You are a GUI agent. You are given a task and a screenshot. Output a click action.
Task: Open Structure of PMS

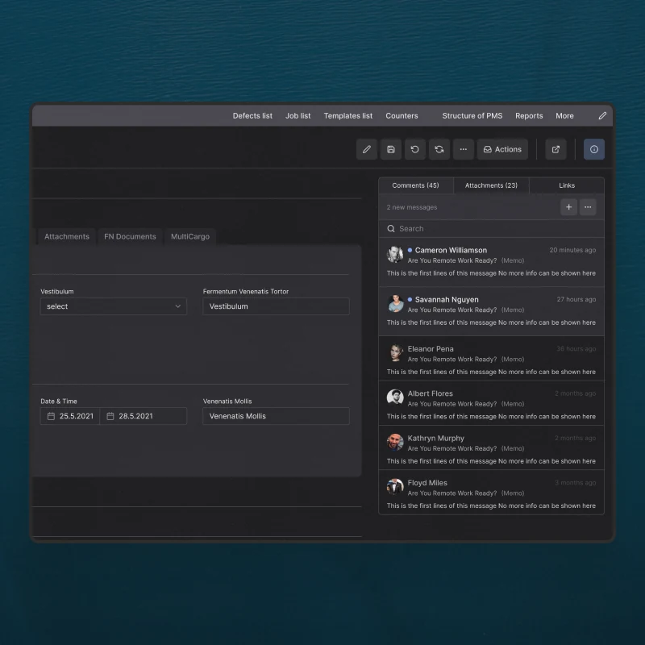472,116
